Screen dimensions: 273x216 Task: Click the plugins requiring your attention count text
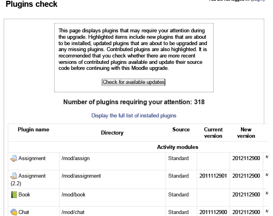[134, 102]
